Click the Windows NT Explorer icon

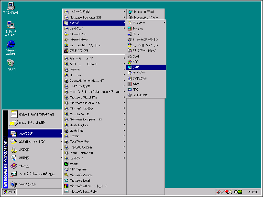pos(66,45)
